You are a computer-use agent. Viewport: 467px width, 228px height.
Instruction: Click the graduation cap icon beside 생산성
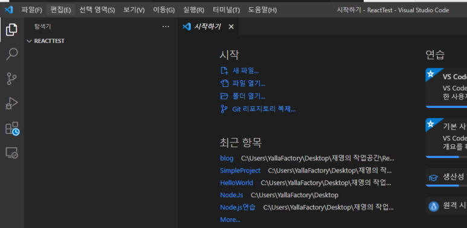pyautogui.click(x=433, y=178)
